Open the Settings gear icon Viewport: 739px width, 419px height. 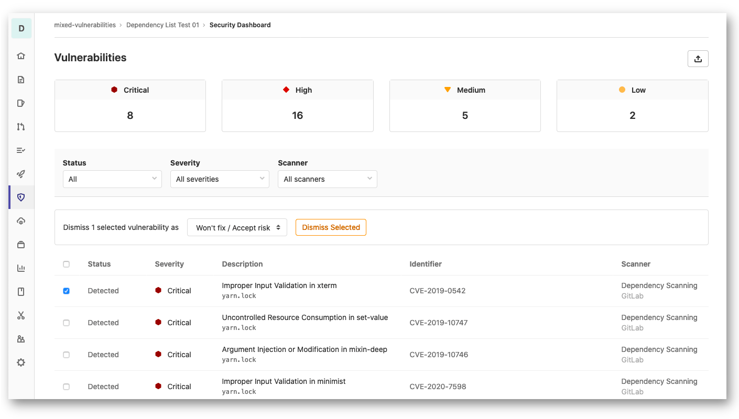tap(21, 362)
